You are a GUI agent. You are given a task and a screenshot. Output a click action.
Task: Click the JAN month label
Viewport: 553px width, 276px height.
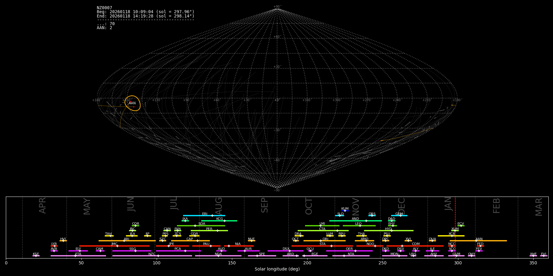[448, 204]
